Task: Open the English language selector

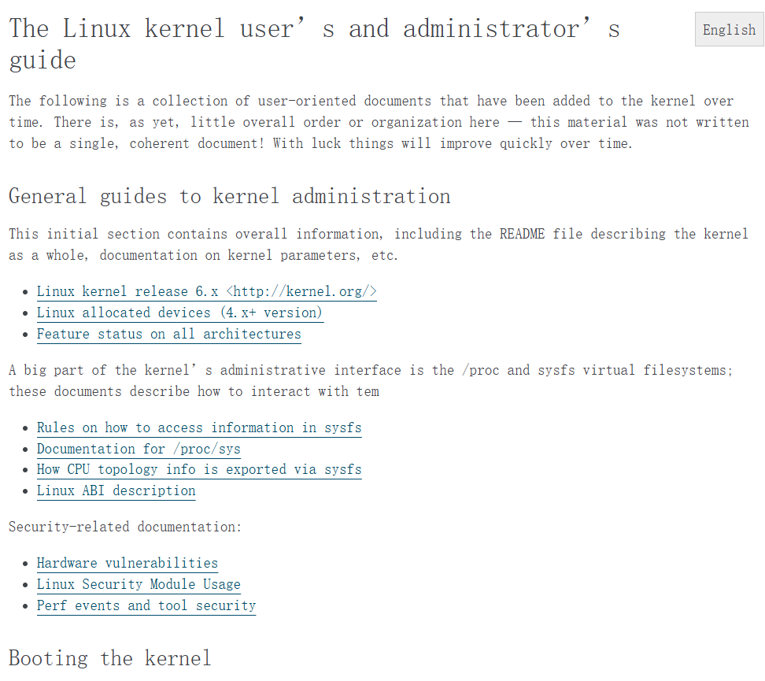Action: (x=728, y=29)
